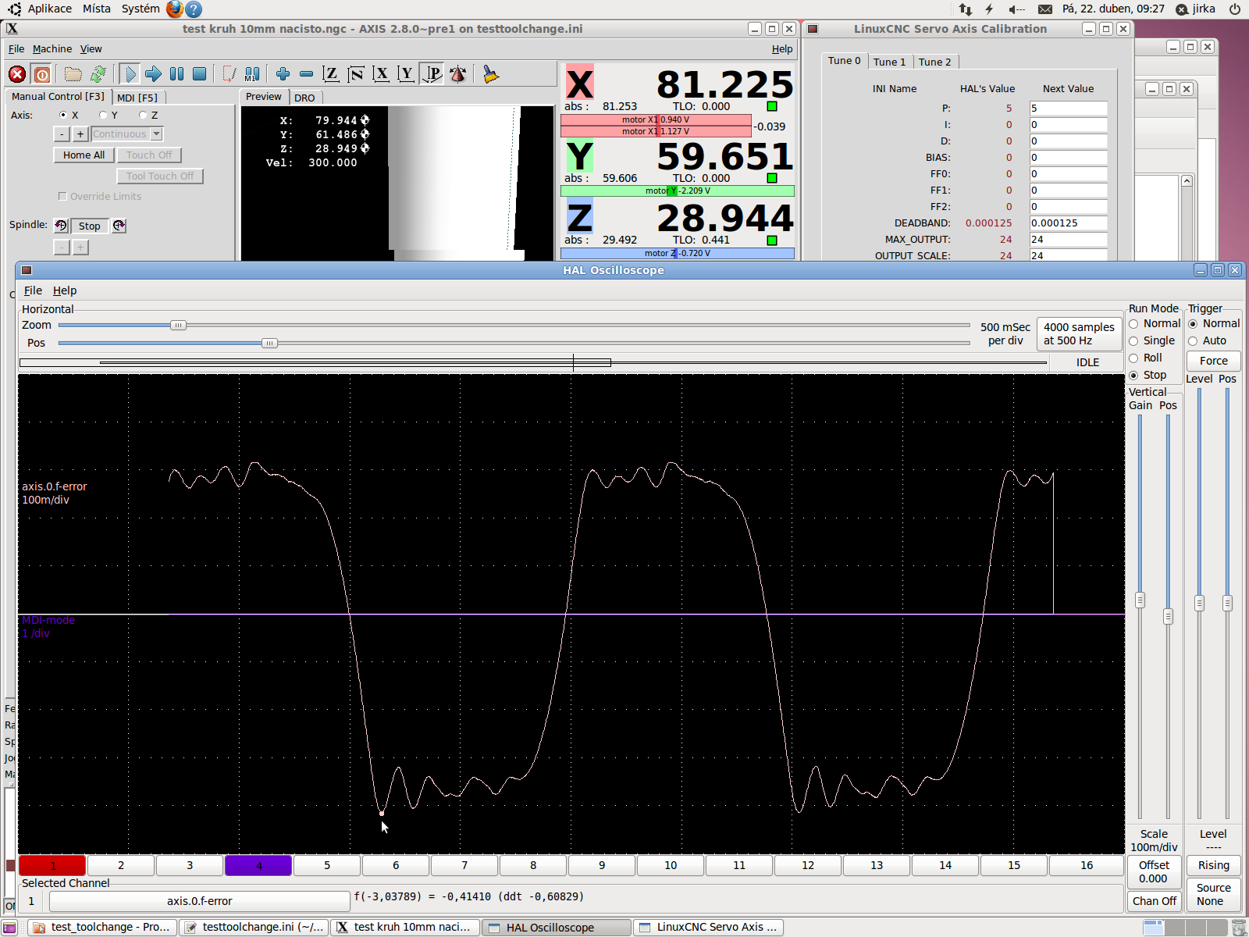Viewport: 1249px width, 937px height.
Task: Click the DEADBAND next value field
Action: pyautogui.click(x=1067, y=223)
